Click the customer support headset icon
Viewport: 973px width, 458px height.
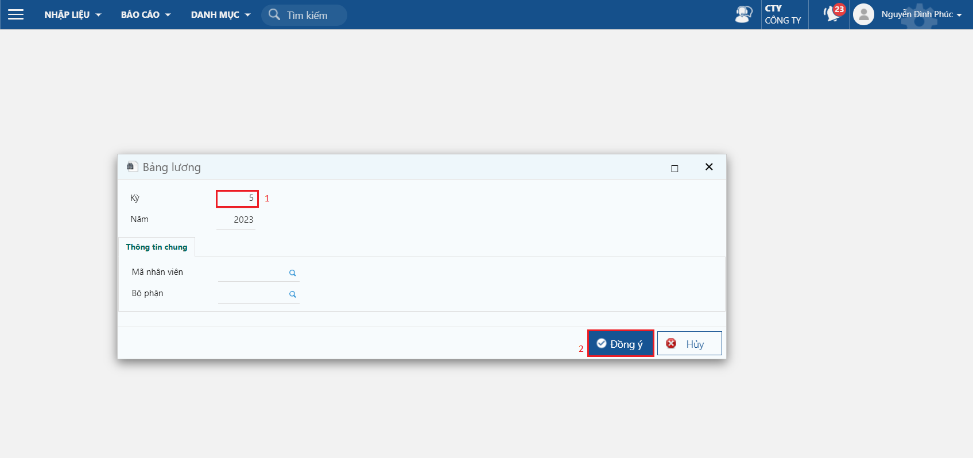tap(743, 14)
